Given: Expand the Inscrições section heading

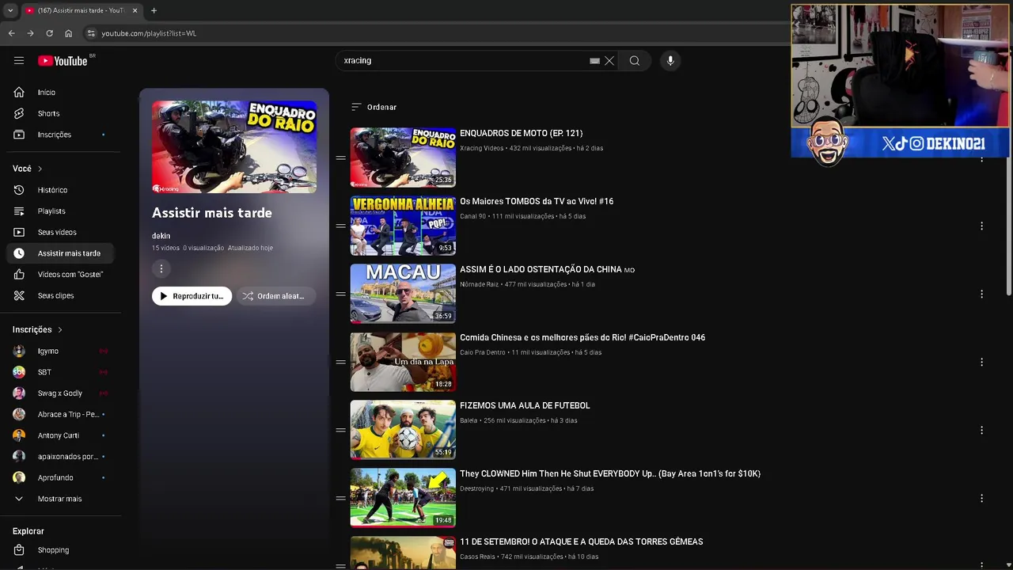Looking at the screenshot, I should tap(37, 329).
